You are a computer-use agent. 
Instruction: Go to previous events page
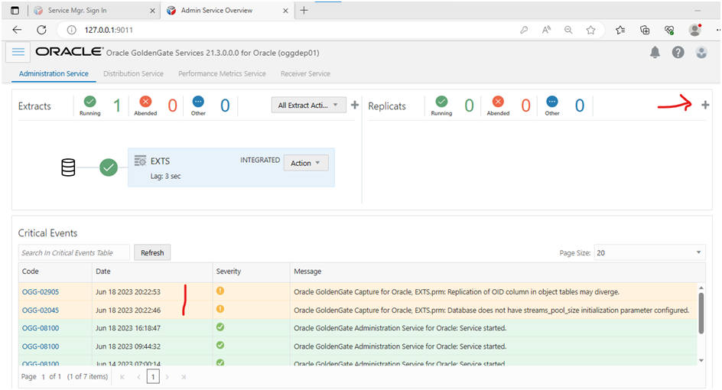pos(138,377)
